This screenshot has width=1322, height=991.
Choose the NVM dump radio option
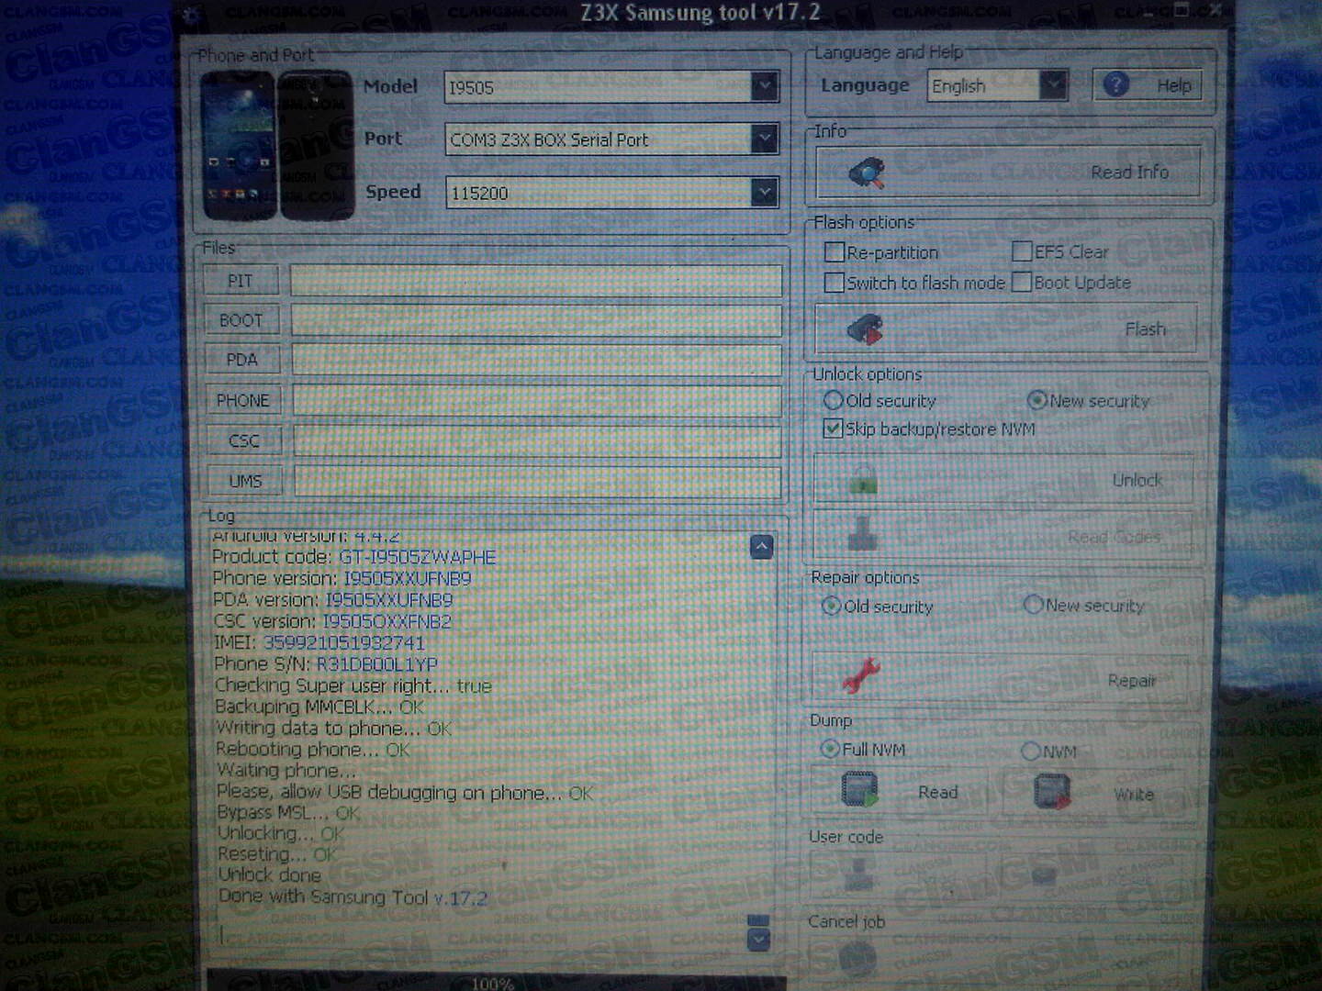coord(1031,752)
